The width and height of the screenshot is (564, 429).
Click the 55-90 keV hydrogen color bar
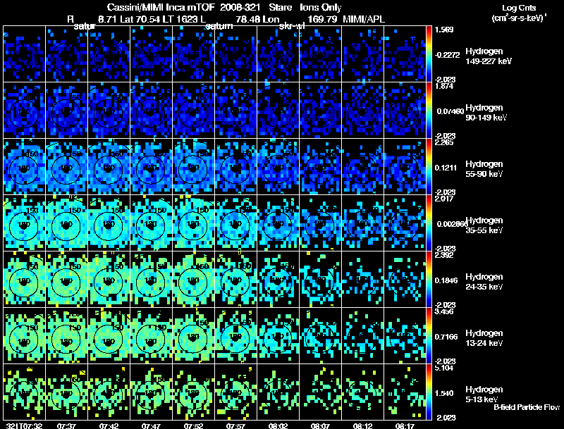(x=429, y=167)
